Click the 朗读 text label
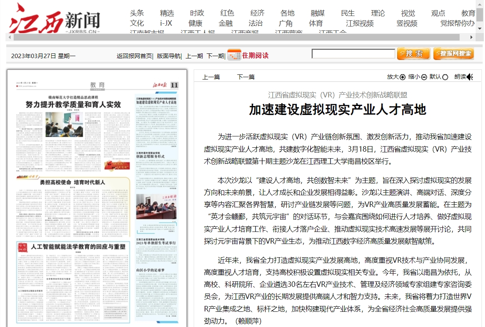Viewport: 485px width, 327px height. point(460,77)
